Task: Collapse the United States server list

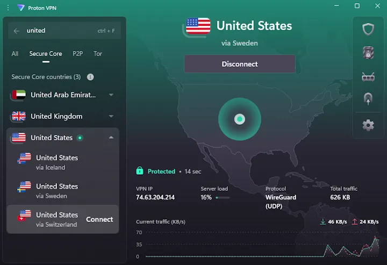Action: 111,138
